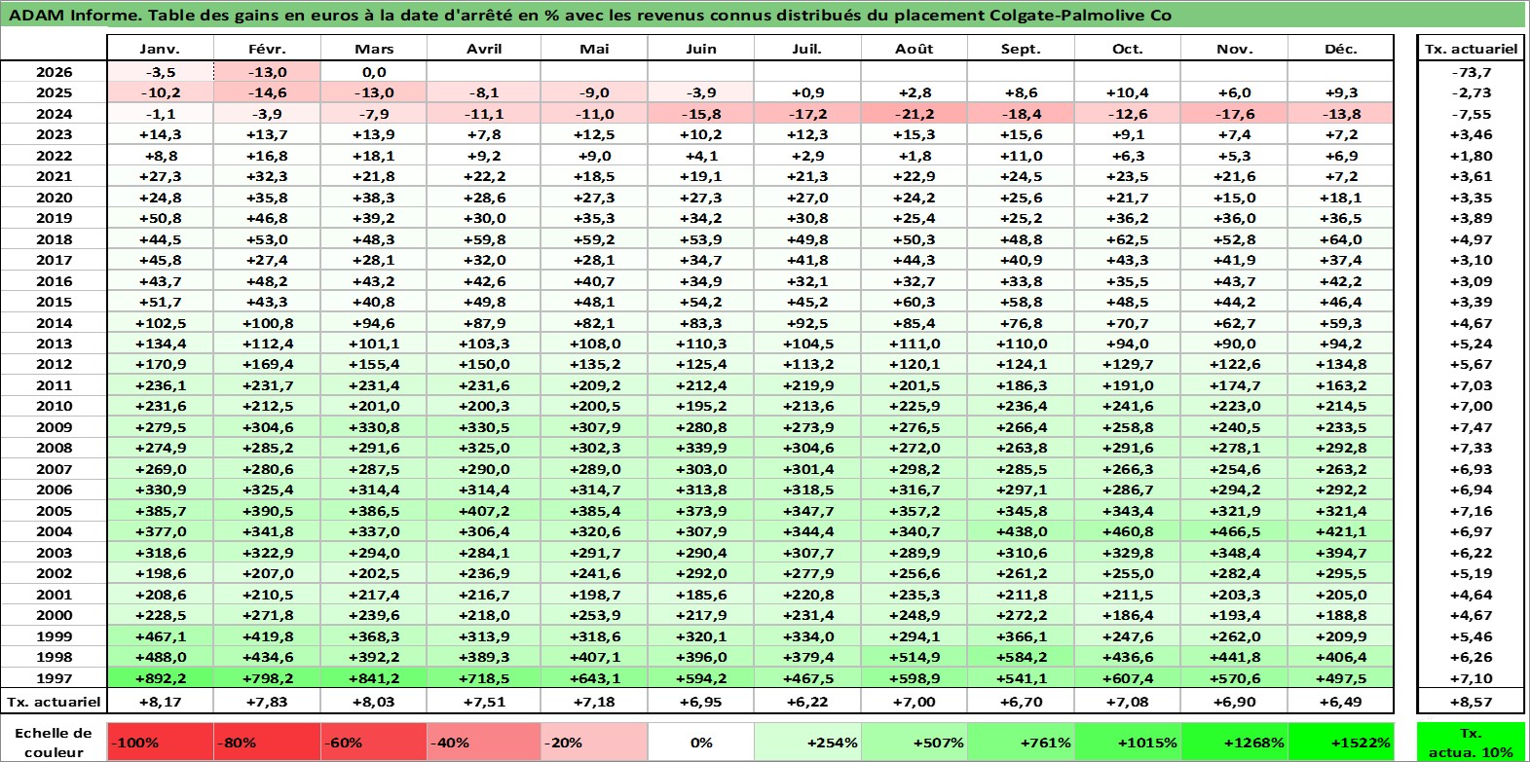This screenshot has height=762, width=1530.
Task: Select 2011 Tx. actuariel value +7,03
Action: [x=1472, y=385]
